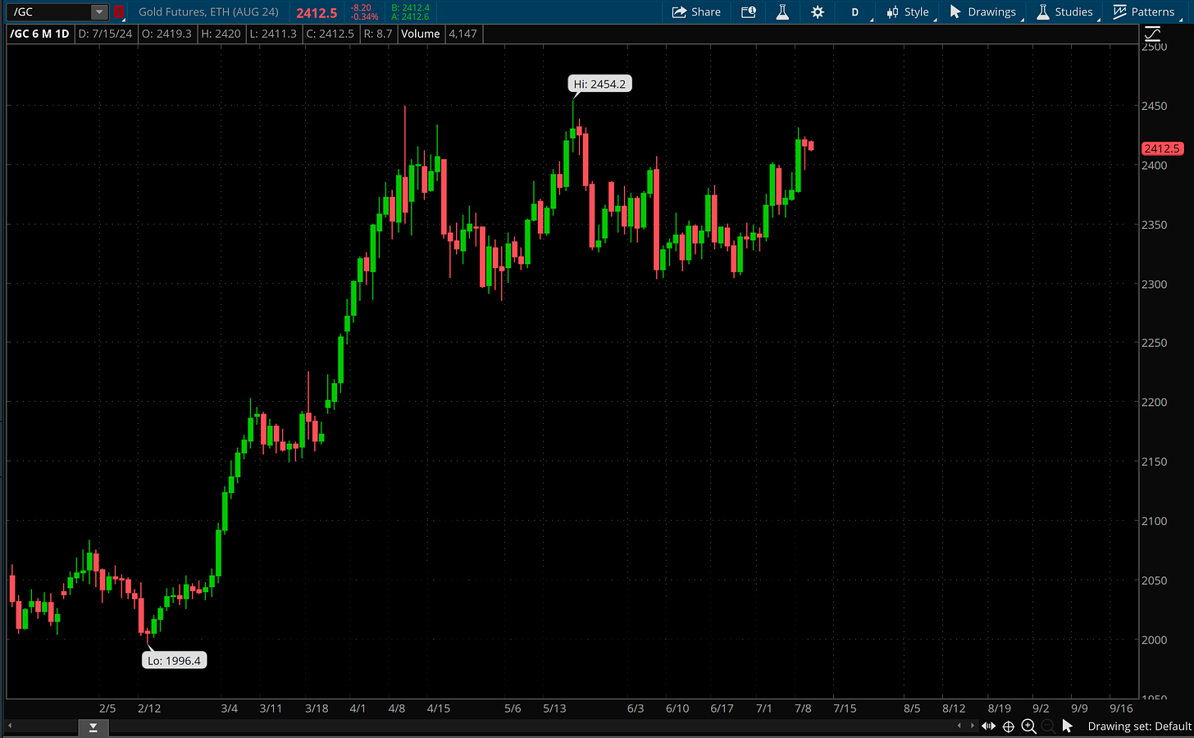Click the red symbol link indicator

click(x=119, y=12)
